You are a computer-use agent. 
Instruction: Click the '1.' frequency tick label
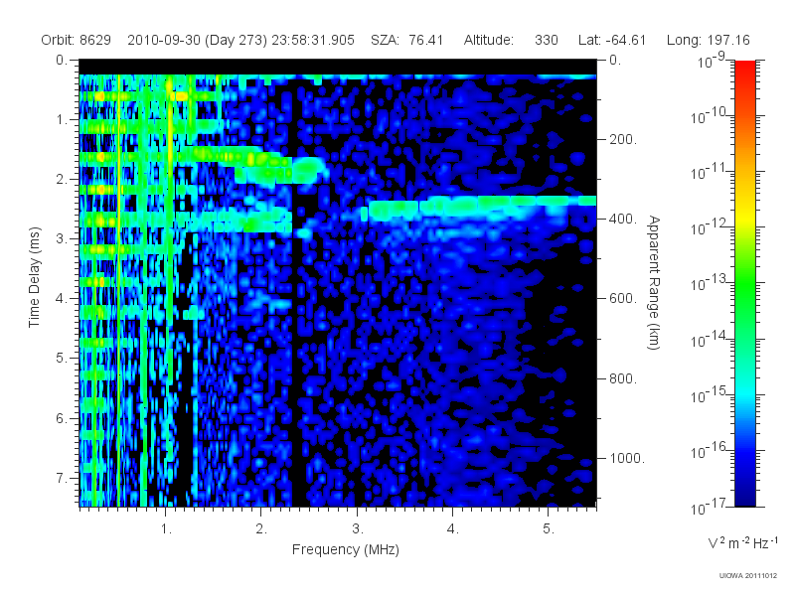click(x=166, y=529)
